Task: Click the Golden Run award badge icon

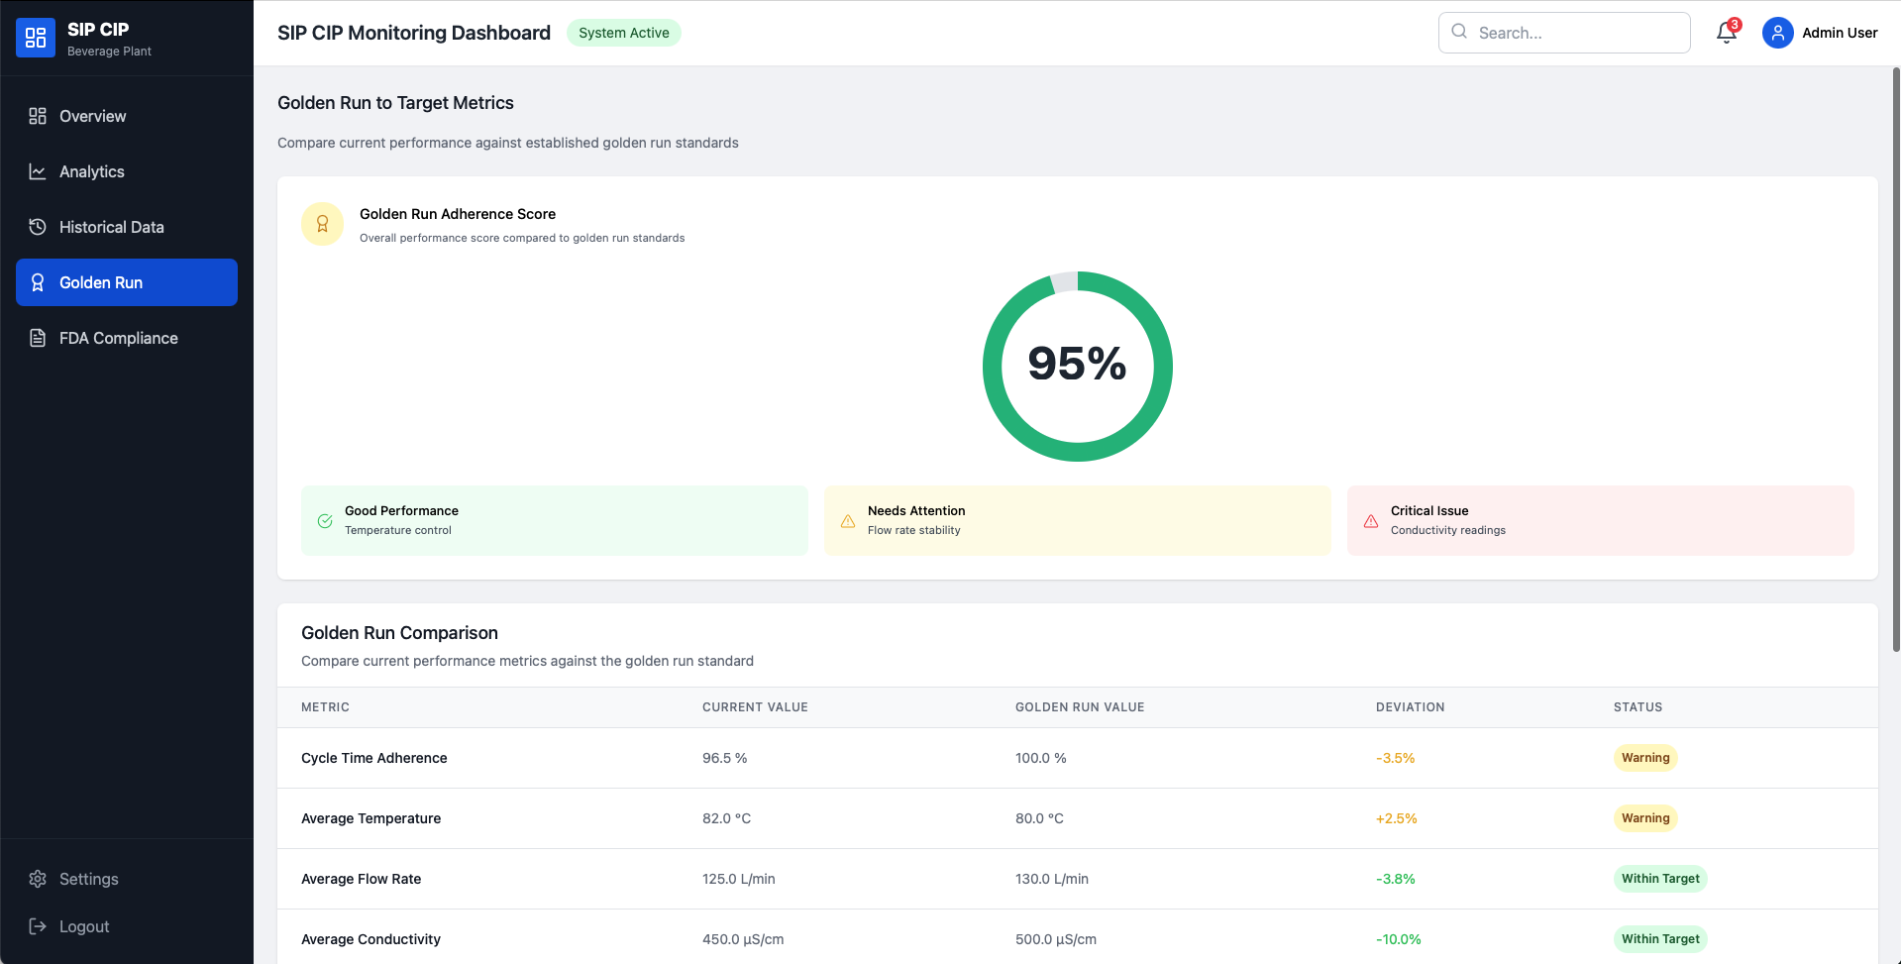Action: 322,224
